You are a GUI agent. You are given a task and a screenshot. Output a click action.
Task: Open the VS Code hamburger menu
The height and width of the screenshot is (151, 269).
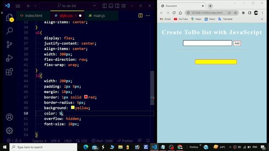tap(18, 6)
